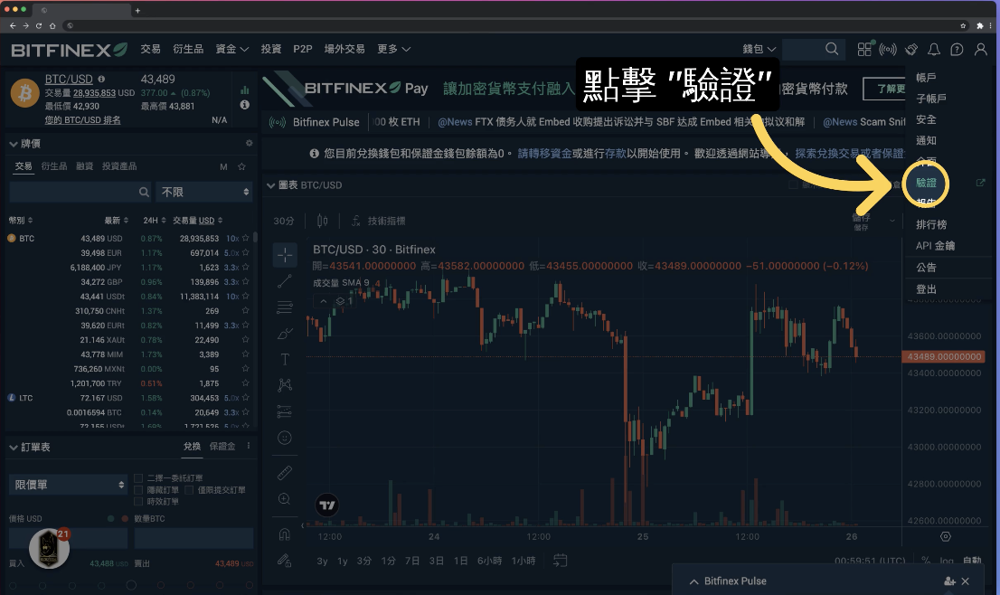Viewport: 1000px width, 595px height.
Task: Click the 價格 USD input field
Action: point(68,538)
